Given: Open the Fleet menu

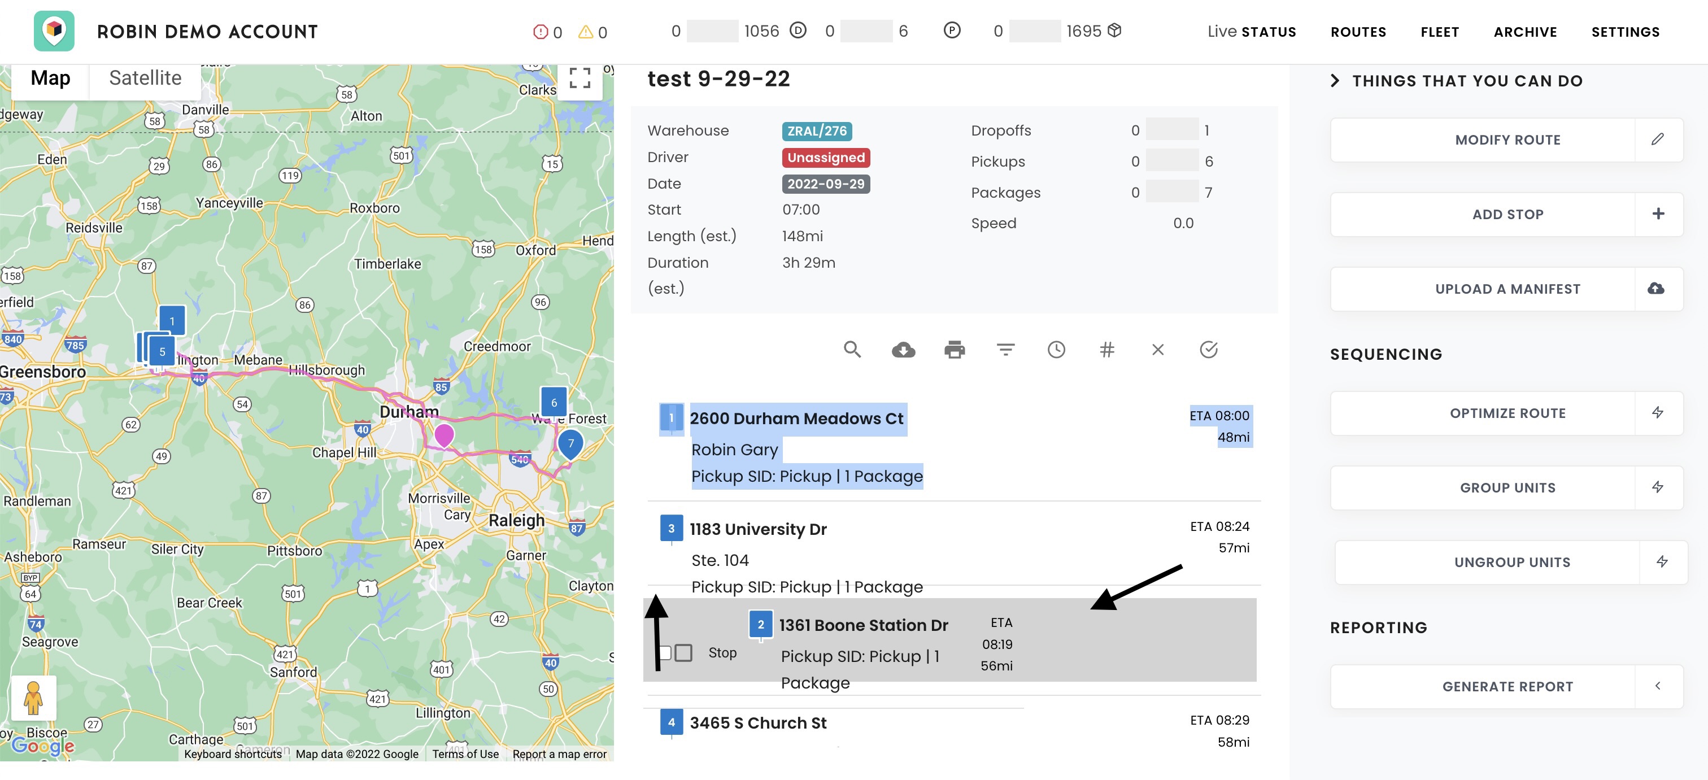Looking at the screenshot, I should point(1440,32).
